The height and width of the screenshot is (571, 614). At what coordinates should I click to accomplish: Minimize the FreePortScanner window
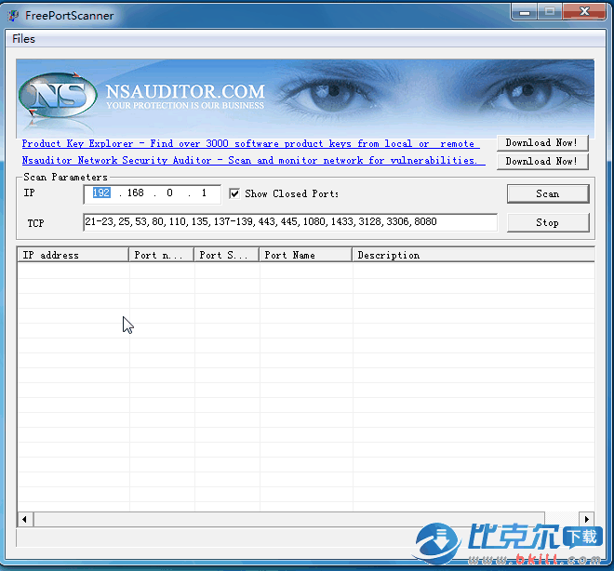pos(525,12)
